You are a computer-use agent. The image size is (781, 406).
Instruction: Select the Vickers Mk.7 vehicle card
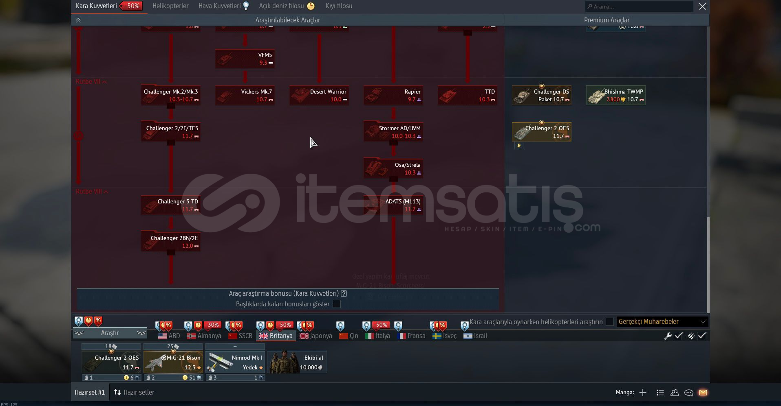tap(245, 95)
